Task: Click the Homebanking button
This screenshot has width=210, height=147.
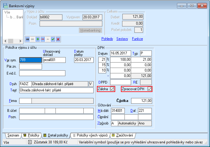Action: coord(90,30)
